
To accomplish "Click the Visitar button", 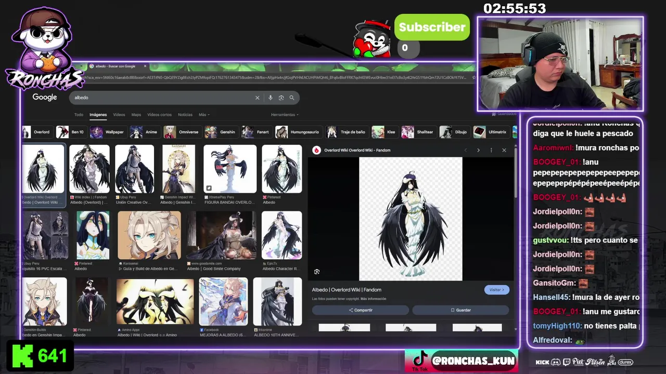I will click(497, 290).
